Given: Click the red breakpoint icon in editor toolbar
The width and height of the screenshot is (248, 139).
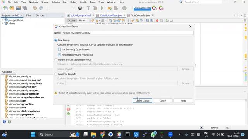Looking at the screenshot, I should click(157, 20).
